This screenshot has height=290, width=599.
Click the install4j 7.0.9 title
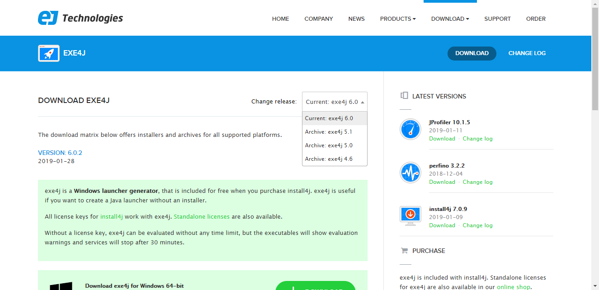[x=448, y=209]
